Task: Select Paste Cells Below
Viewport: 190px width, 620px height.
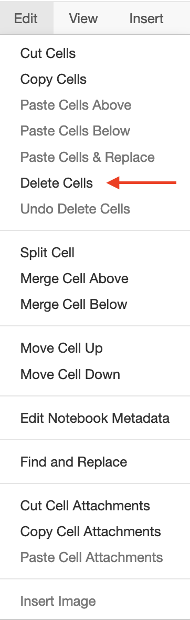Action: (x=95, y=131)
